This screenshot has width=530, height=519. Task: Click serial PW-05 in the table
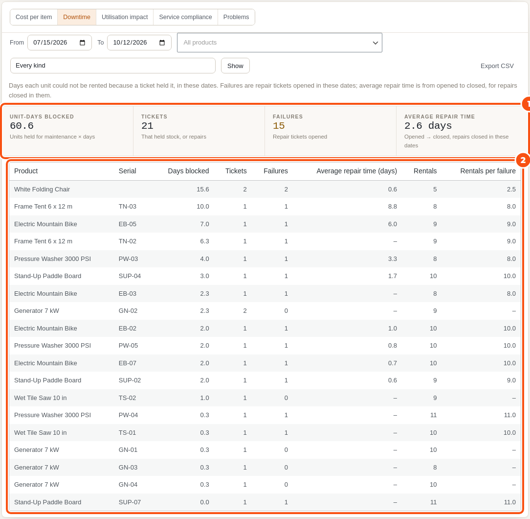(x=128, y=346)
